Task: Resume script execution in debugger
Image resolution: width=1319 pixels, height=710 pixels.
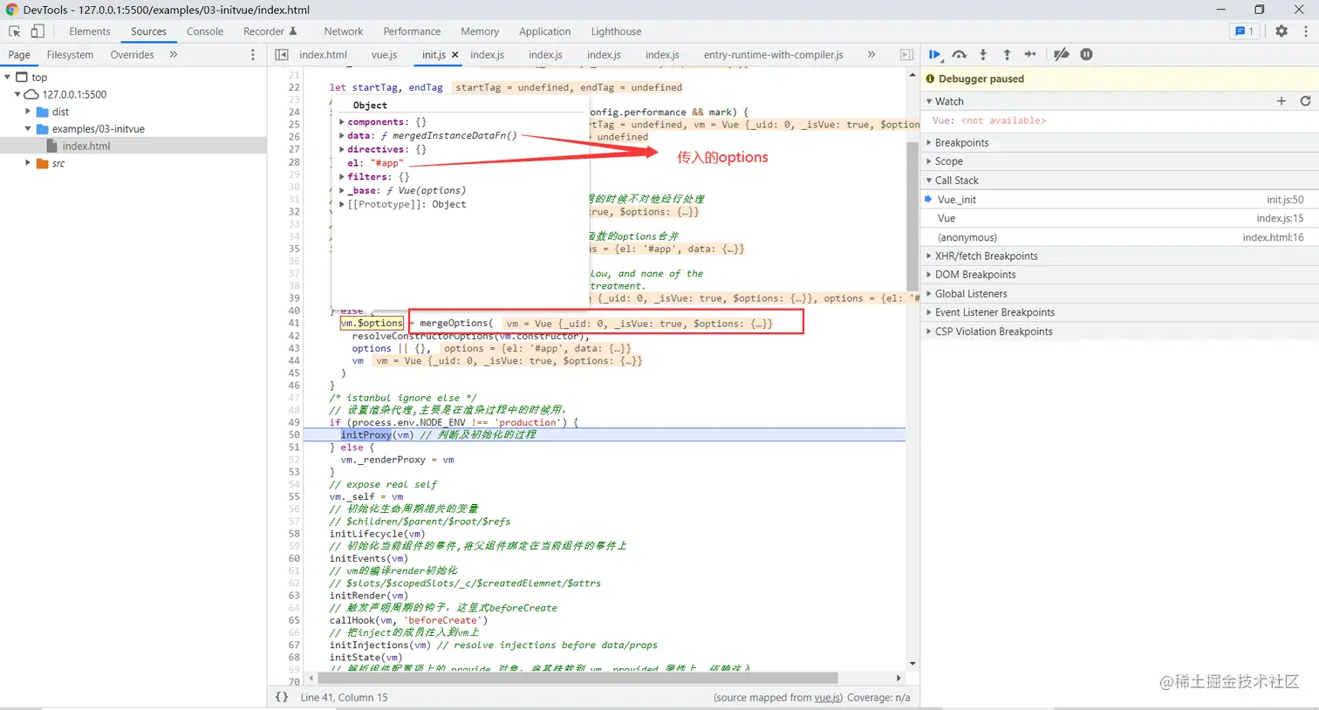Action: click(x=934, y=54)
